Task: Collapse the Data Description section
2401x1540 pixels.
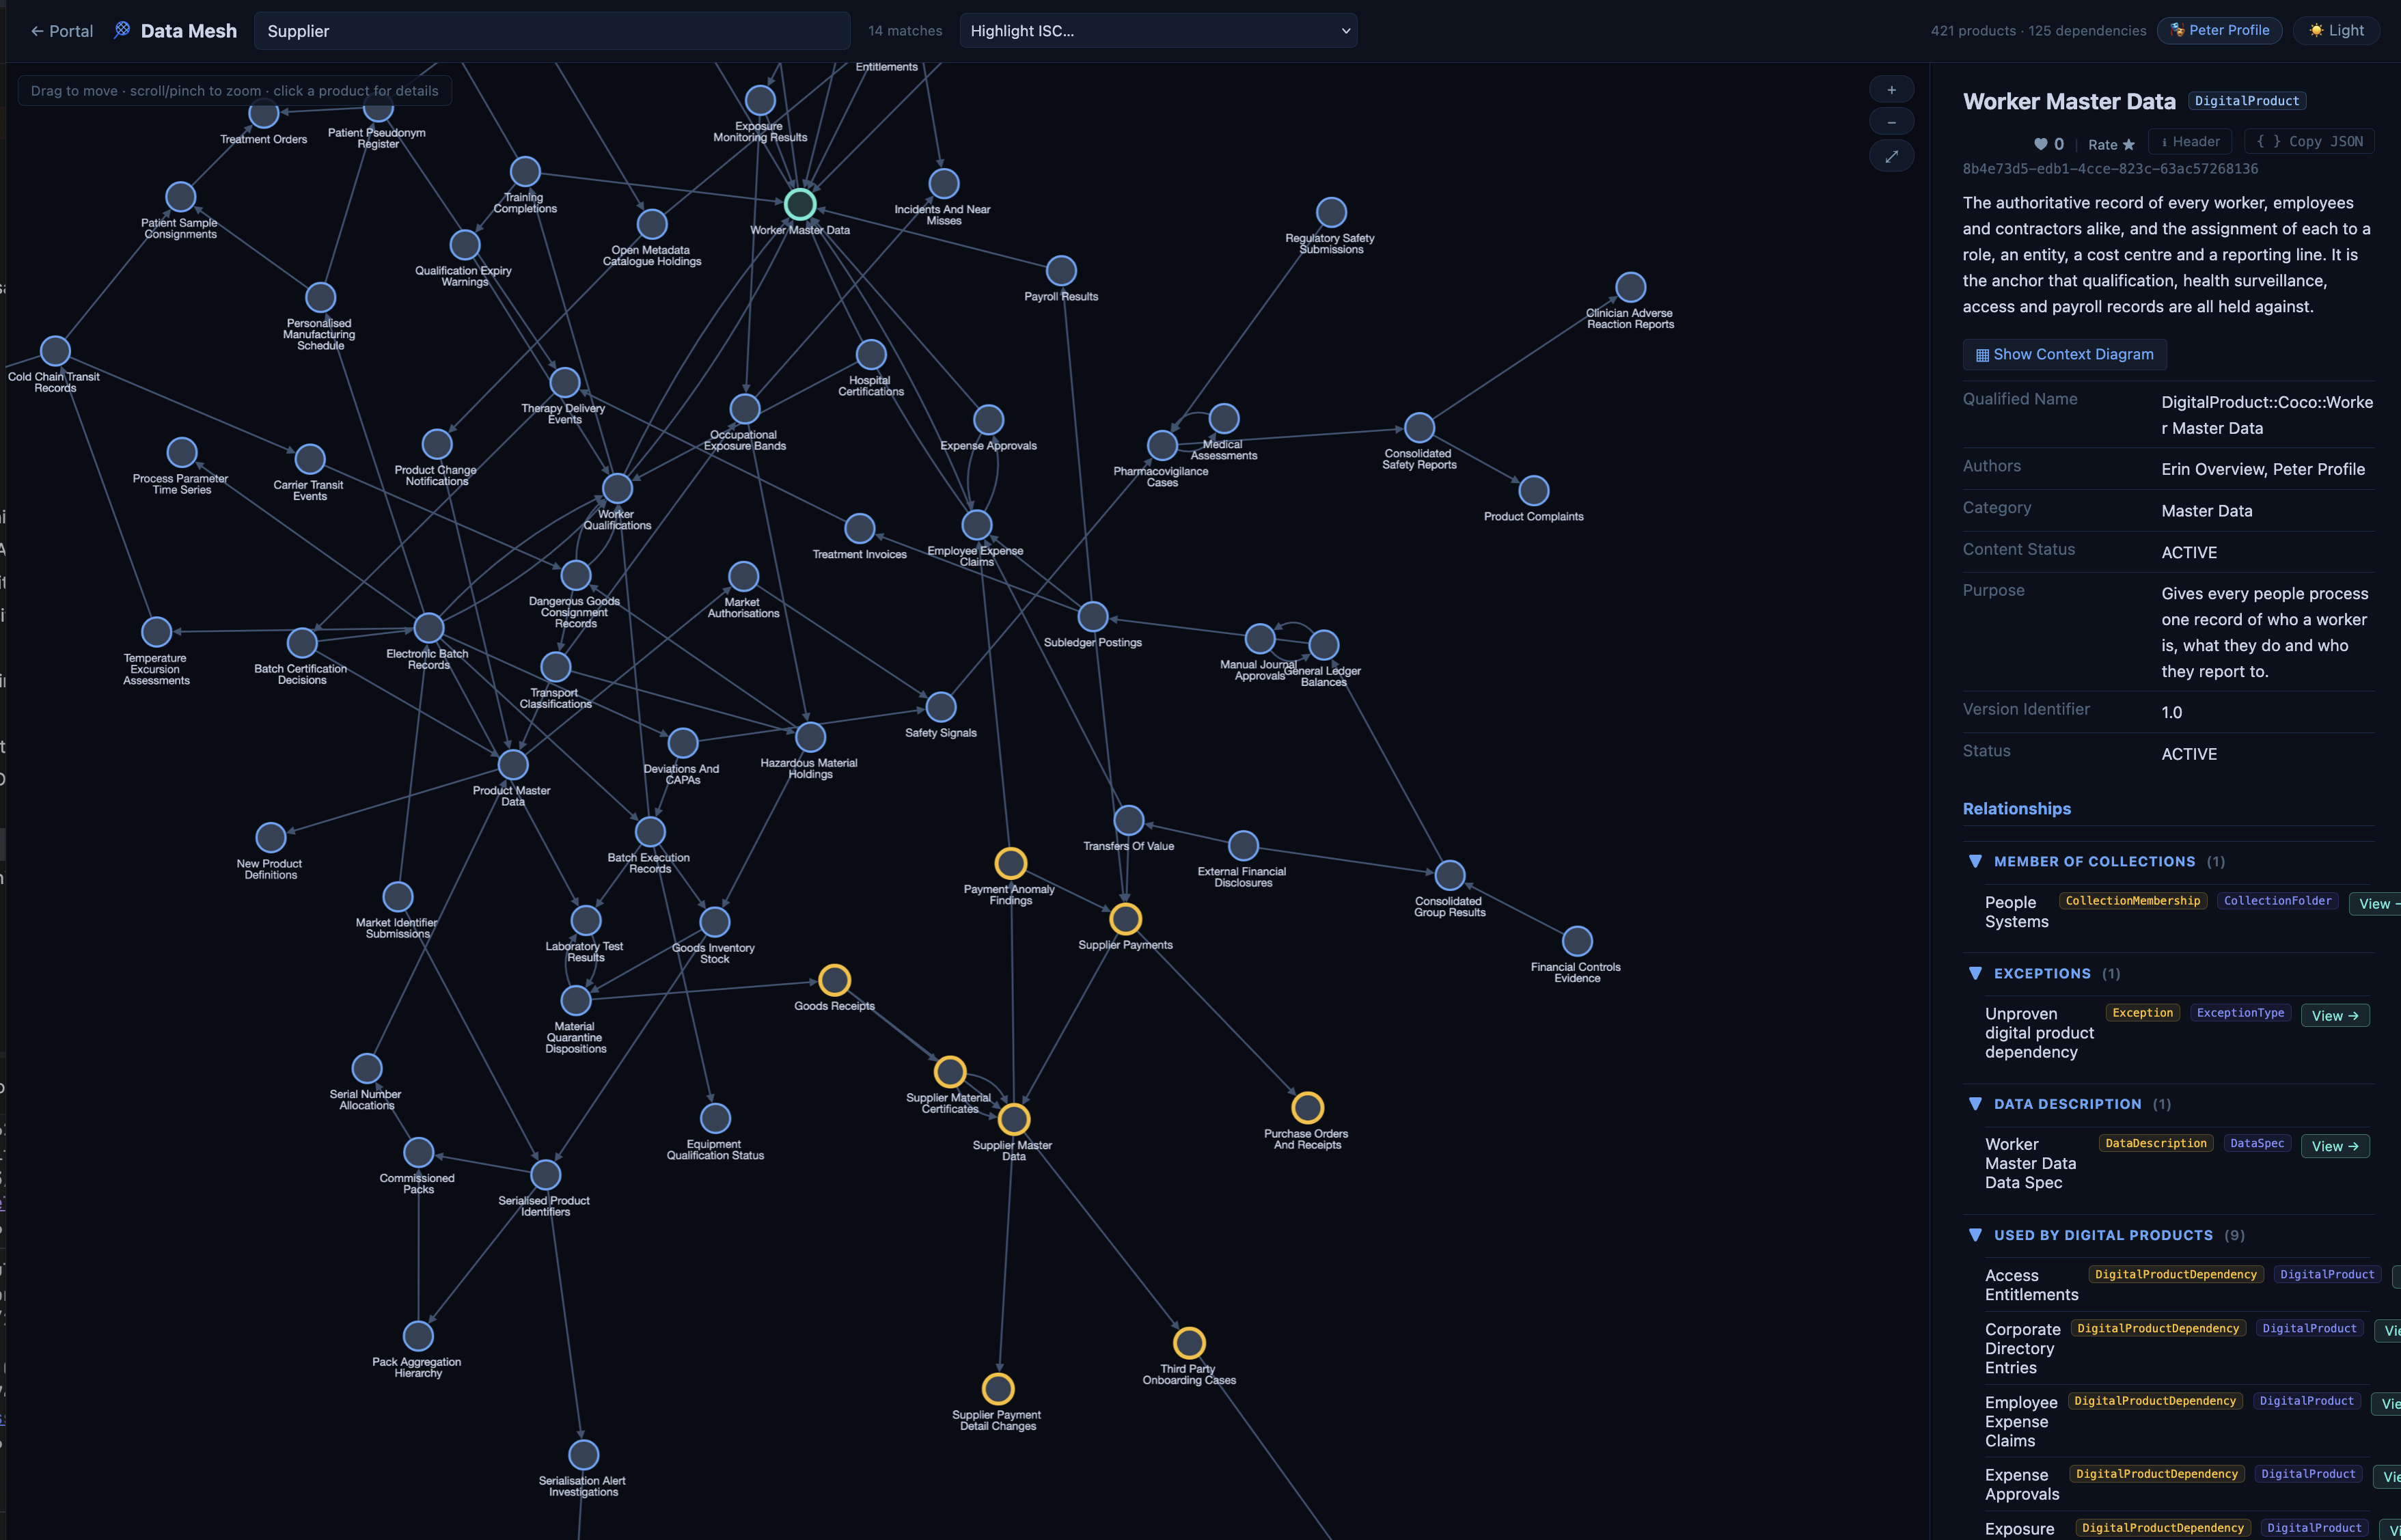Action: point(1975,1104)
